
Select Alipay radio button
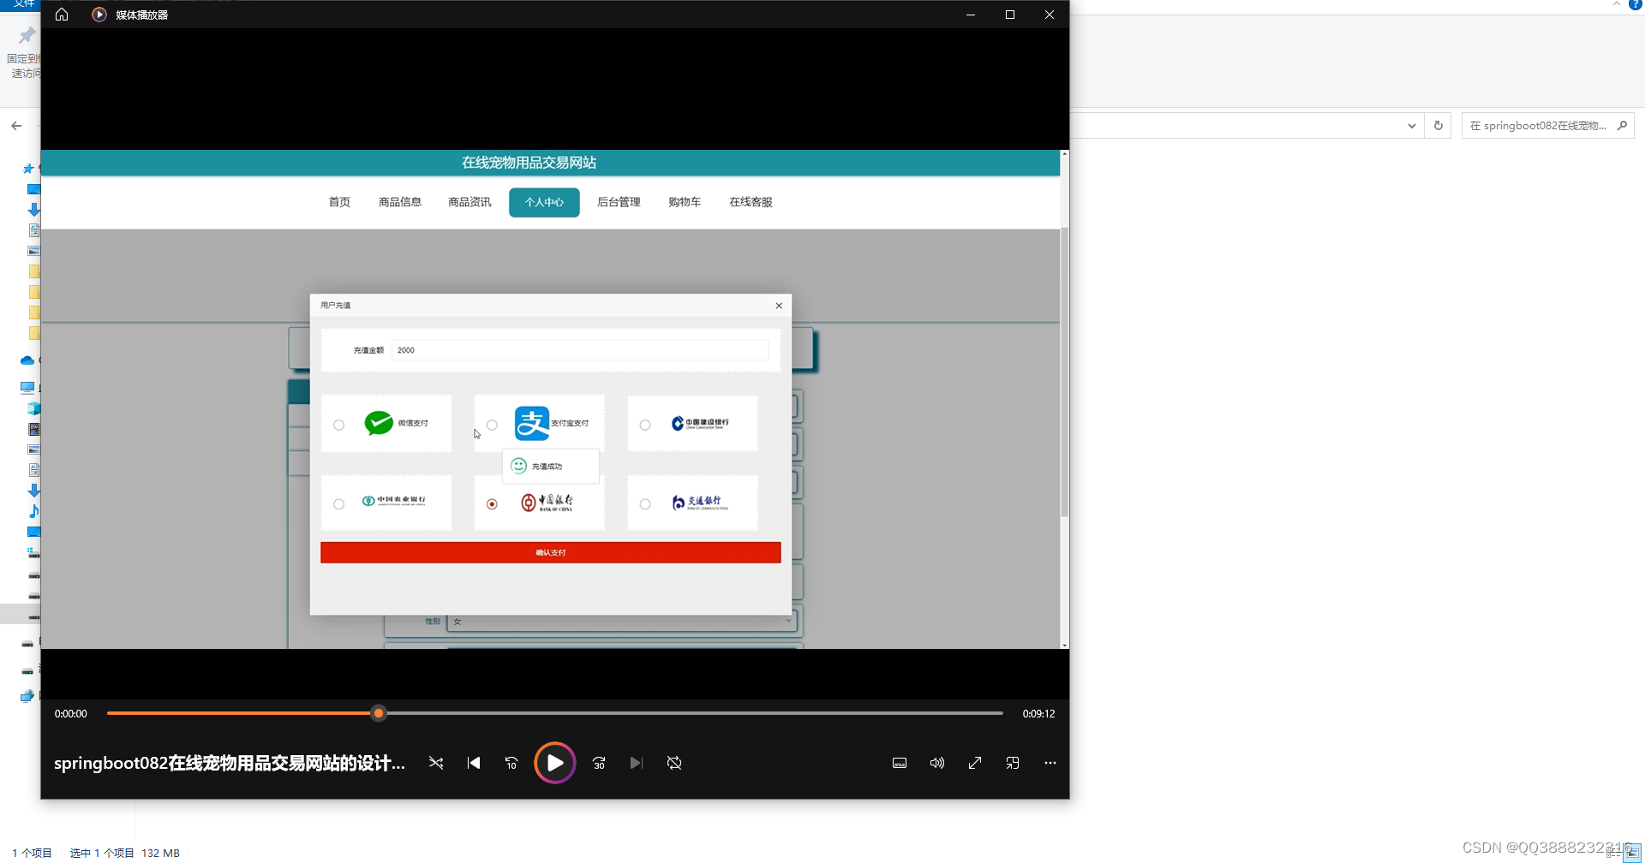492,425
